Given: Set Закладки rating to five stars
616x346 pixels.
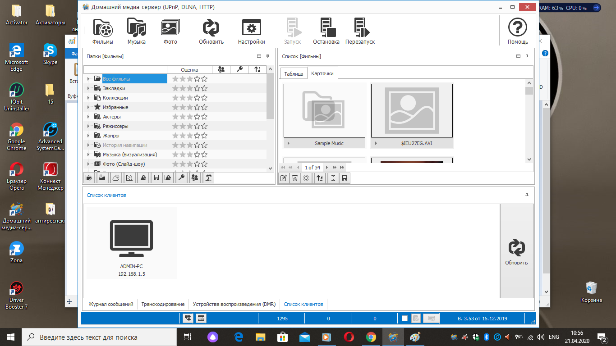Looking at the screenshot, I should pyautogui.click(x=204, y=88).
